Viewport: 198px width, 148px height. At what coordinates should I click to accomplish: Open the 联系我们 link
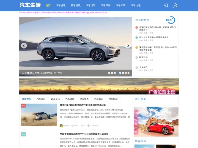143,57
